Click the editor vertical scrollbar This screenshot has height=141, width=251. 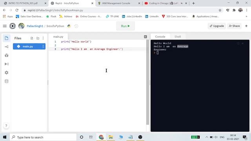(147, 82)
